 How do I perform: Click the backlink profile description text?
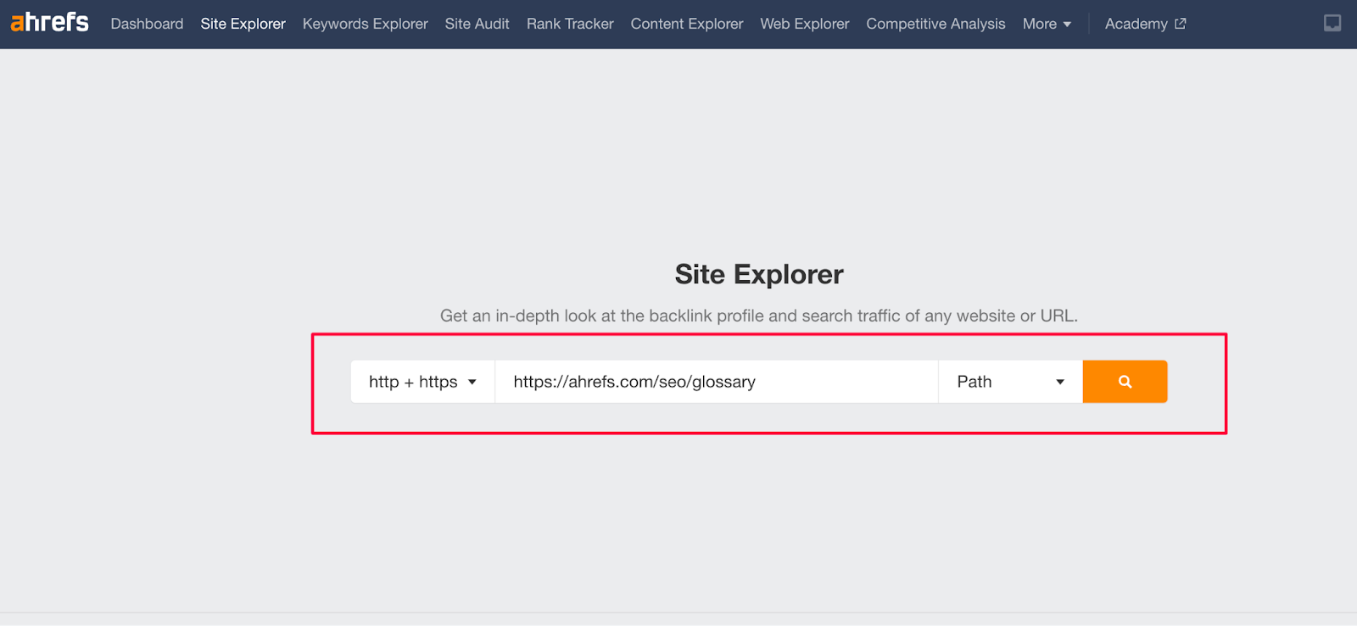[x=759, y=316]
